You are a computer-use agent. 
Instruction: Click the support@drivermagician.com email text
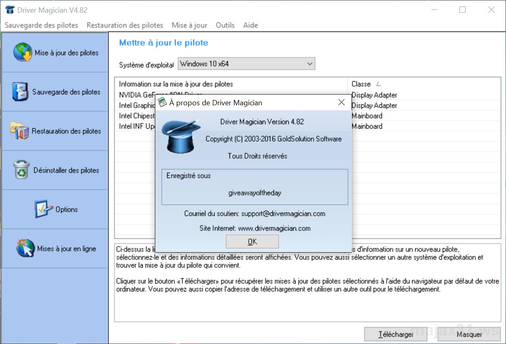tap(283, 213)
